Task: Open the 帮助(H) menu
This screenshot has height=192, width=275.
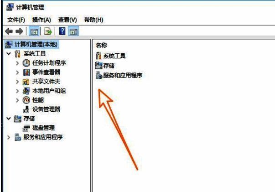Action: pyautogui.click(x=93, y=20)
